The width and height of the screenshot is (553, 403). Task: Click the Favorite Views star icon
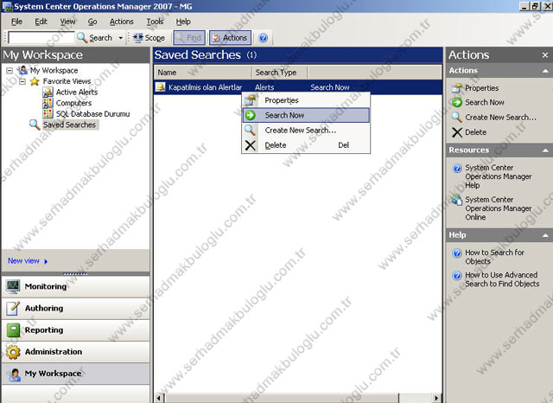coord(35,81)
